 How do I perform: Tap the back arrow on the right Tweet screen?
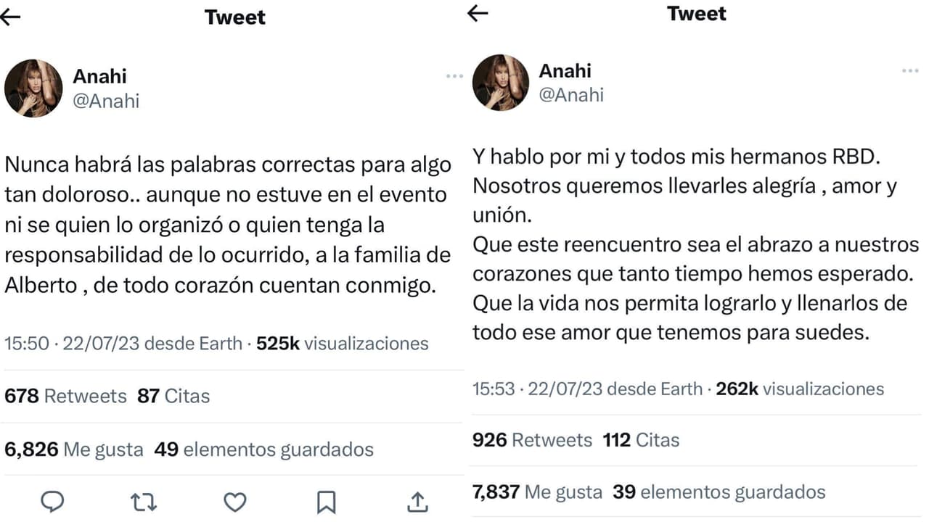[478, 14]
